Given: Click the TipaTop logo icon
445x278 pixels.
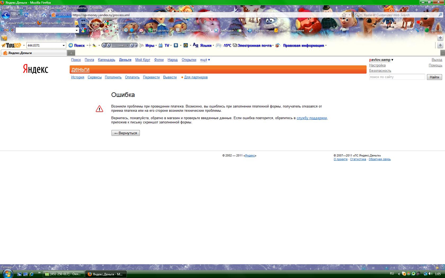Looking at the screenshot, I should point(11,45).
